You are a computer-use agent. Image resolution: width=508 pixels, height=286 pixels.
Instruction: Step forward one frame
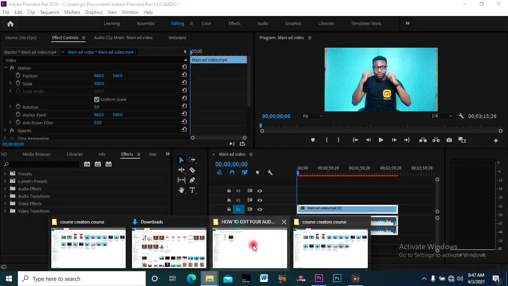point(394,140)
